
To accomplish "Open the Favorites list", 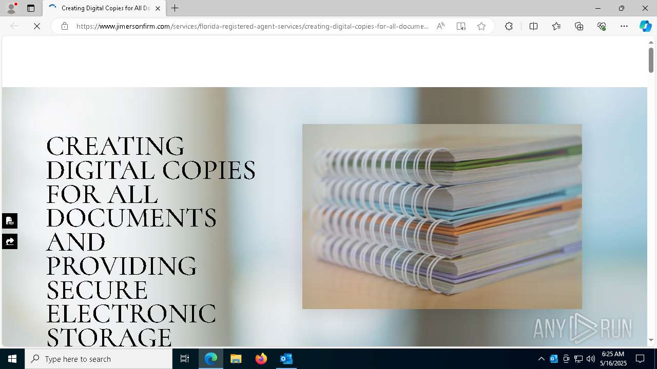I will 556,26.
